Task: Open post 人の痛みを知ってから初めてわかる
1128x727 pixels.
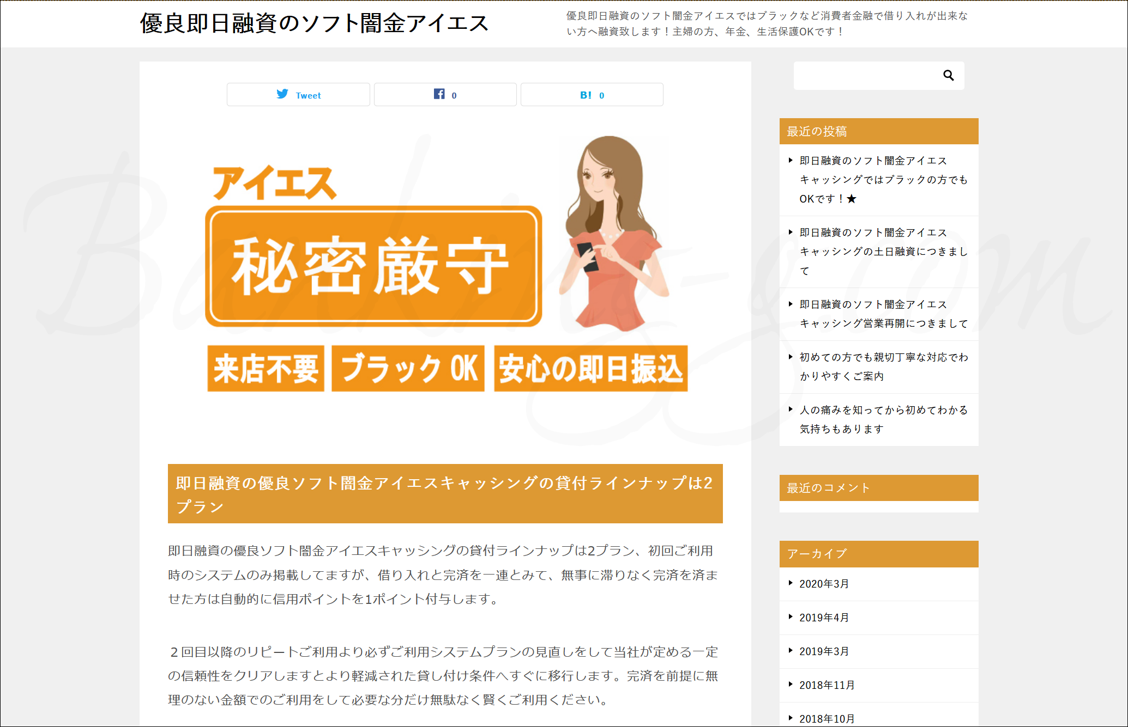Action: [883, 419]
